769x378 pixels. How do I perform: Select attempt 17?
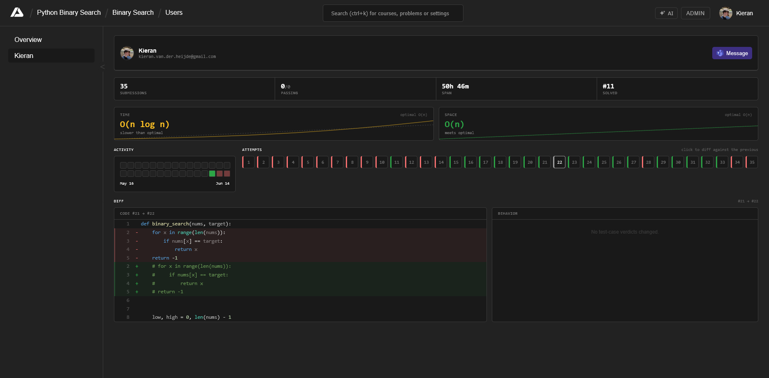(485, 162)
